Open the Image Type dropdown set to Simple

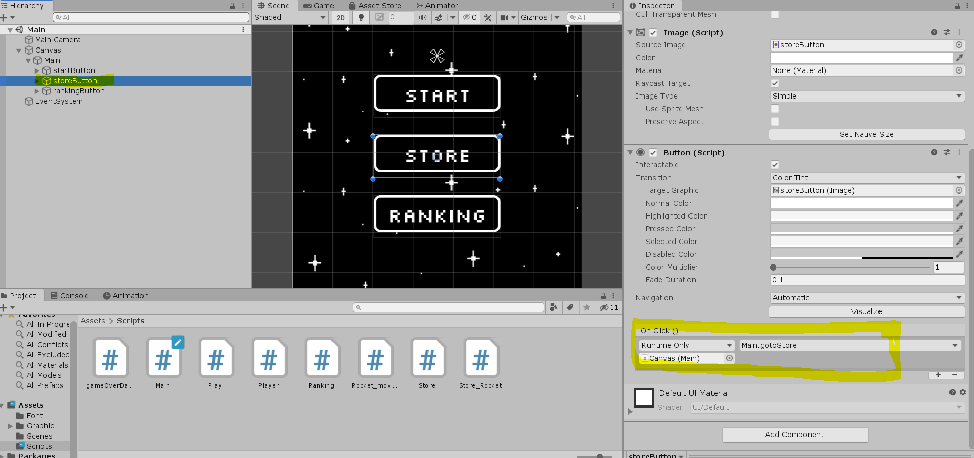point(867,96)
